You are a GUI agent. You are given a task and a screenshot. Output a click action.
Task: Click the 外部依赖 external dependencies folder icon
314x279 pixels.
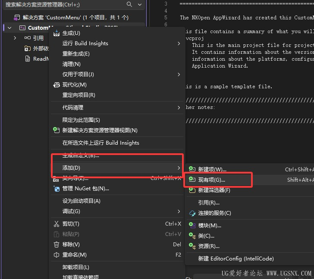coord(28,48)
